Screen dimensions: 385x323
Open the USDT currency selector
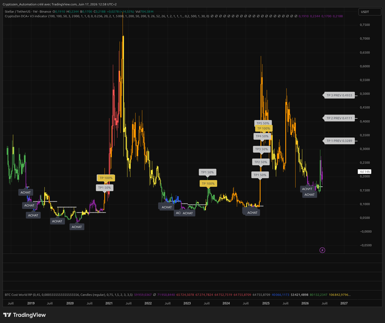(x=370, y=12)
